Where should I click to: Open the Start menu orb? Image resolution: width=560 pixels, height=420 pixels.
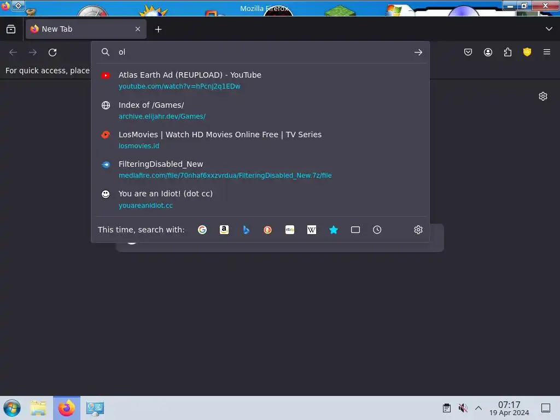pos(12,408)
